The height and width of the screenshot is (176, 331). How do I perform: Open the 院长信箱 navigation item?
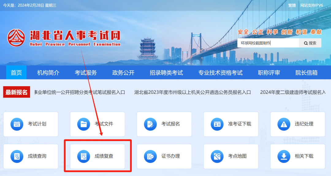click(x=306, y=73)
